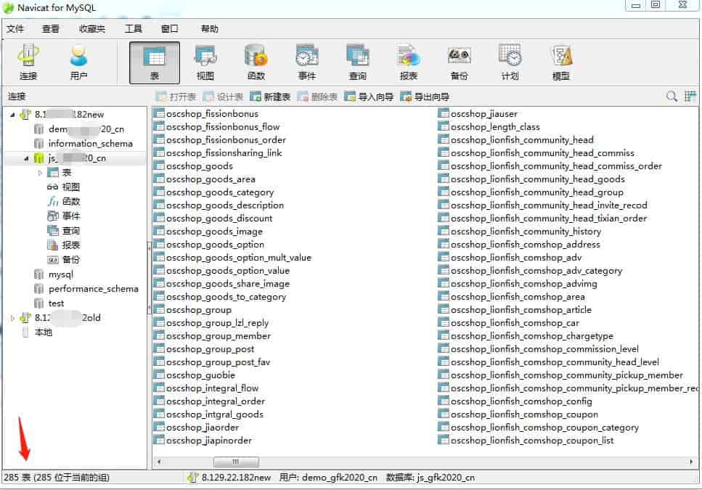Open the 模型 (Model) toolbar icon
The height and width of the screenshot is (490, 702).
561,62
